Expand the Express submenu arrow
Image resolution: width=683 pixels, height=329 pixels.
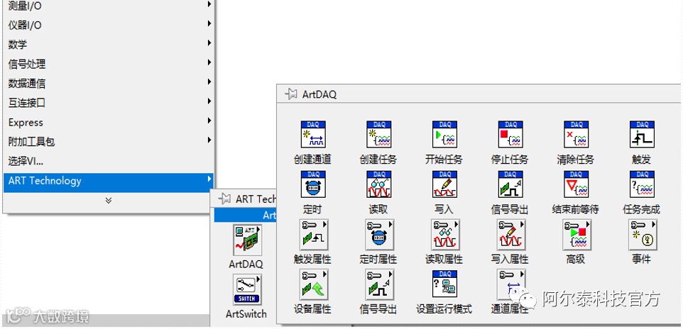click(209, 121)
